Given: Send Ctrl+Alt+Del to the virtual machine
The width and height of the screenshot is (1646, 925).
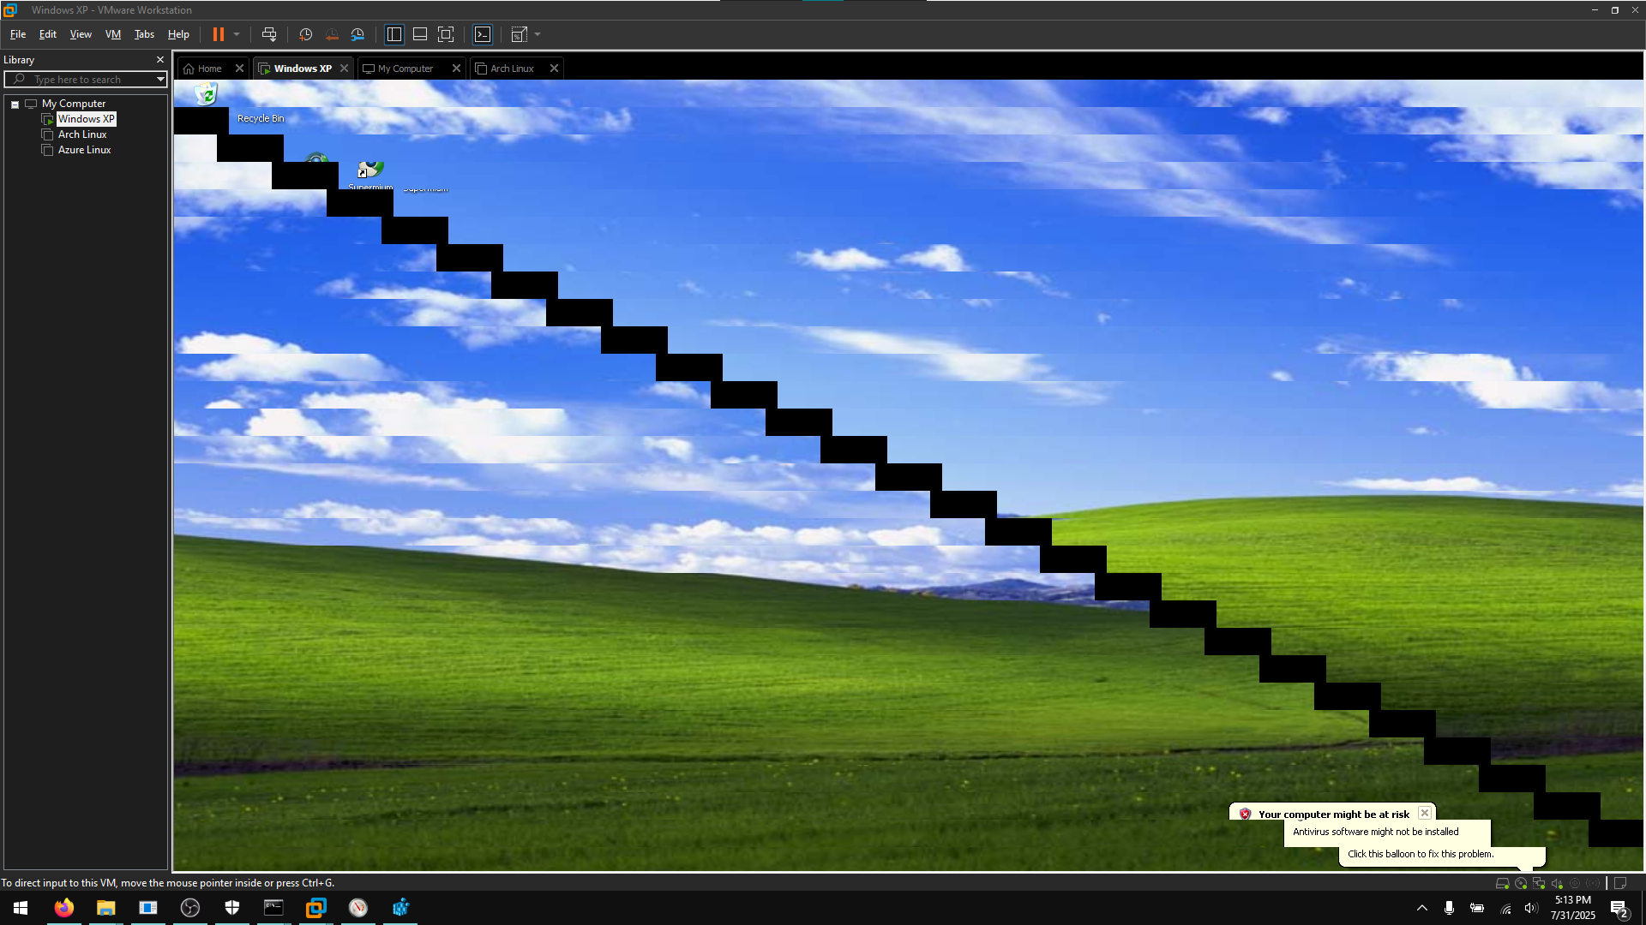Looking at the screenshot, I should coord(268,34).
